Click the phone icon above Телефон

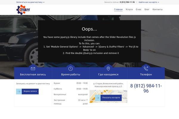coord(146,69)
